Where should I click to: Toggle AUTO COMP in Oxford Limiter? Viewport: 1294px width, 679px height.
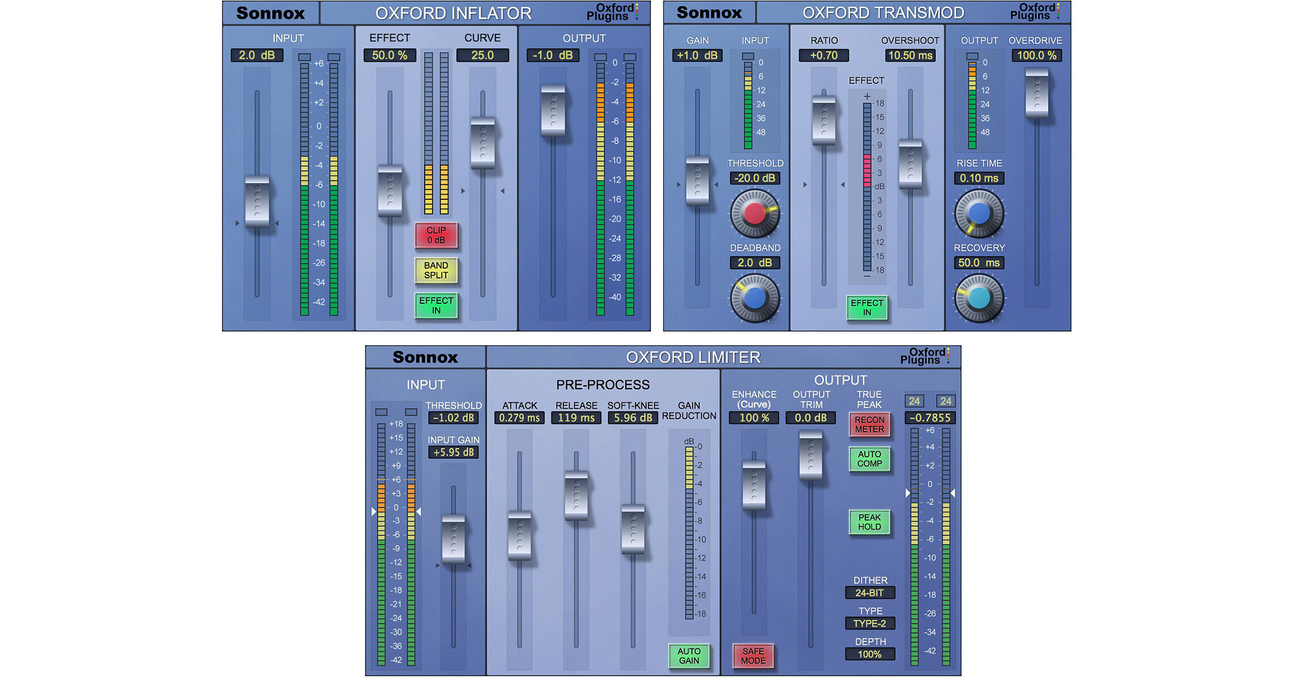[869, 459]
